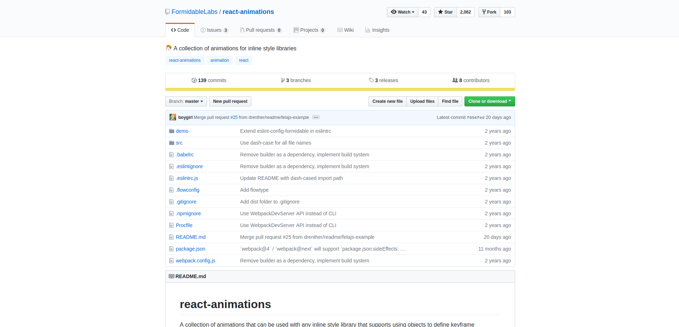Viewport: 679px width, 327px height.
Task: Click the commits history clock icon
Action: (194, 80)
